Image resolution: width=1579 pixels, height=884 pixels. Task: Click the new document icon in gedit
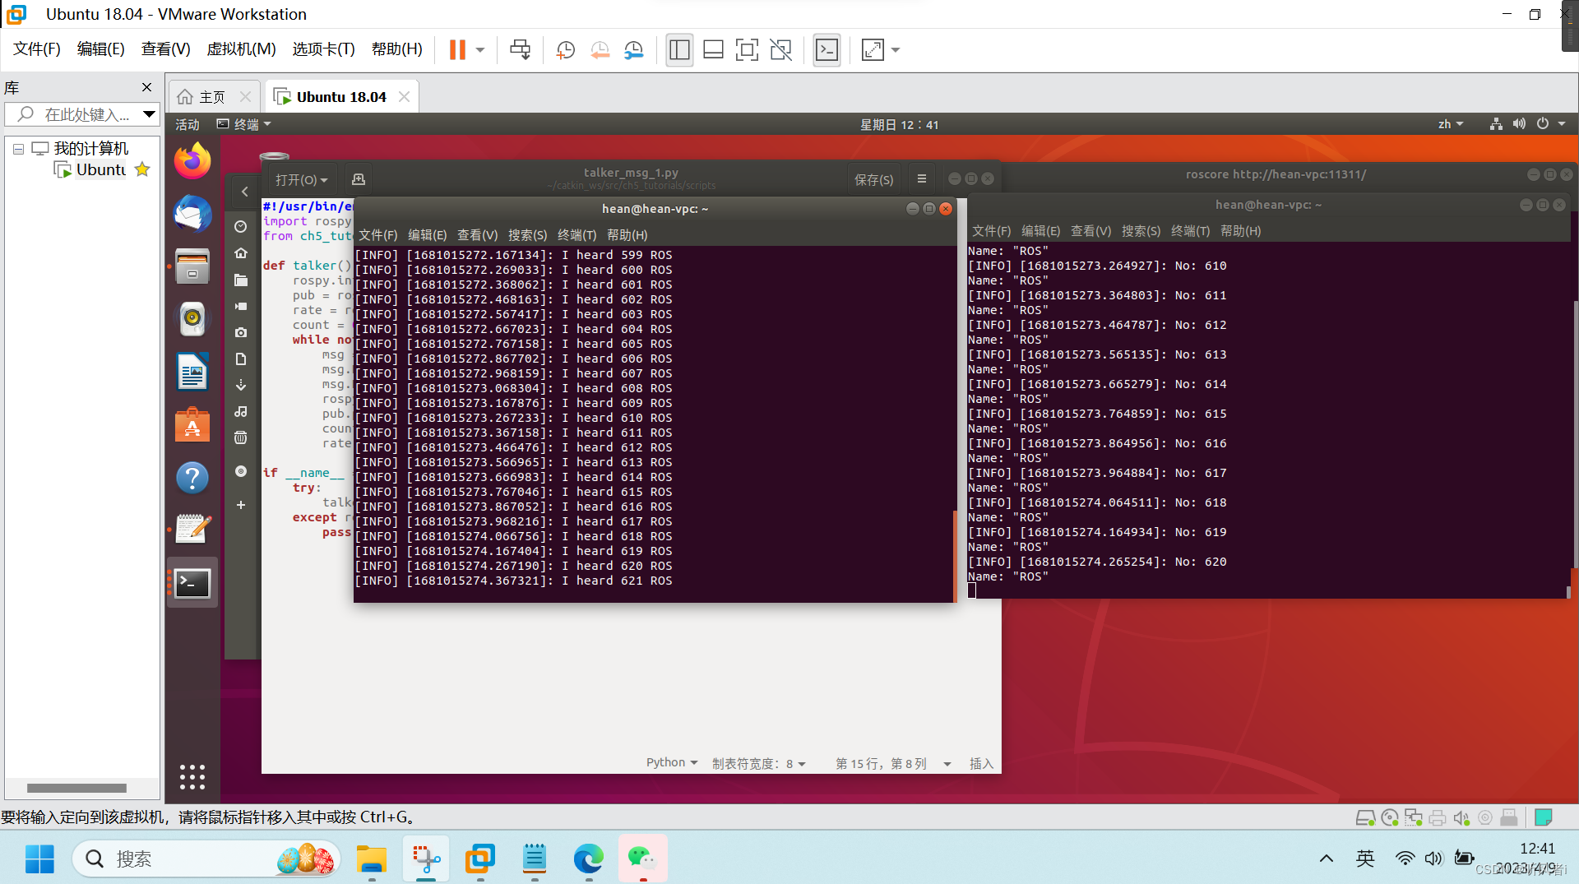coord(359,179)
